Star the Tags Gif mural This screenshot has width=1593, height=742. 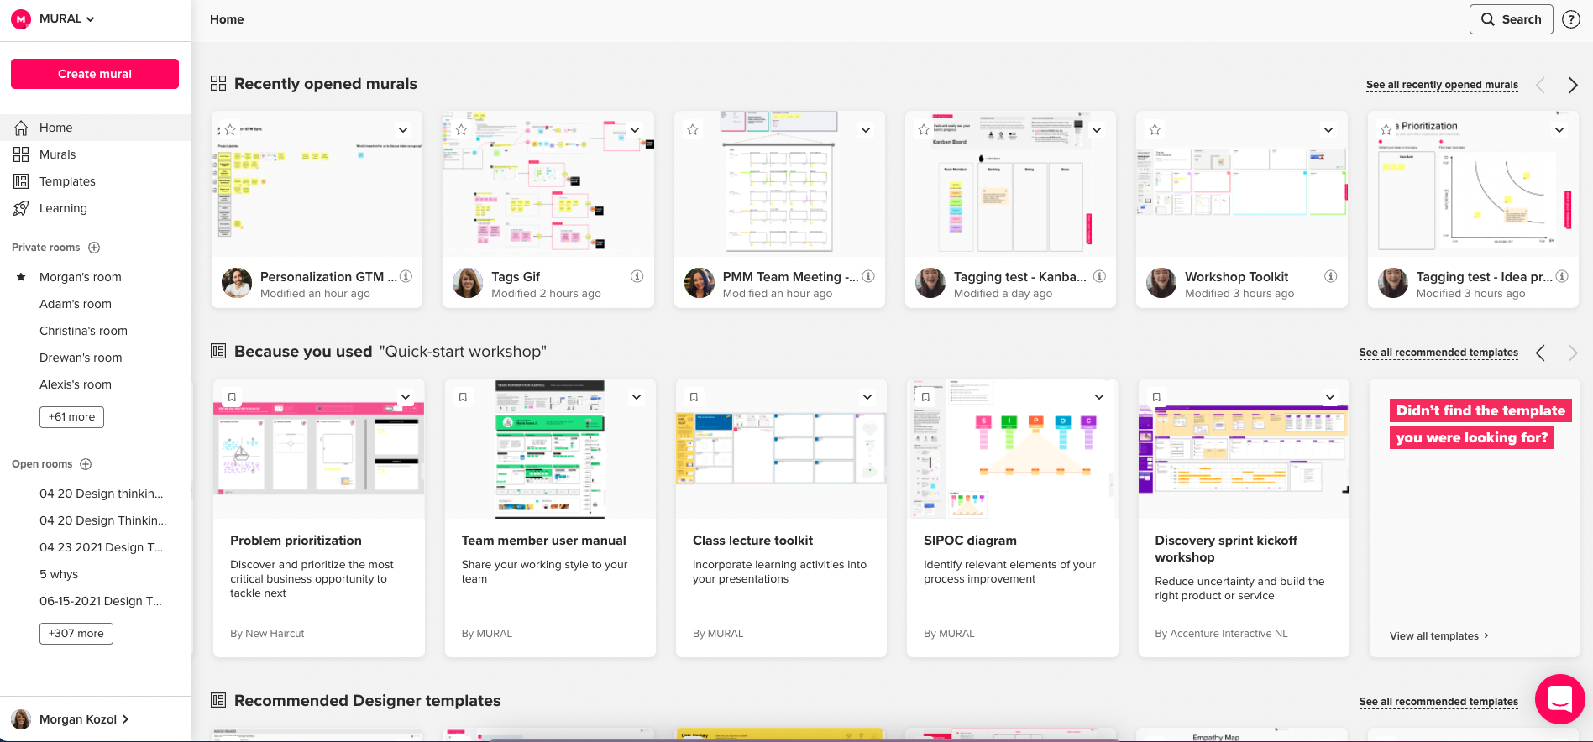(x=461, y=130)
